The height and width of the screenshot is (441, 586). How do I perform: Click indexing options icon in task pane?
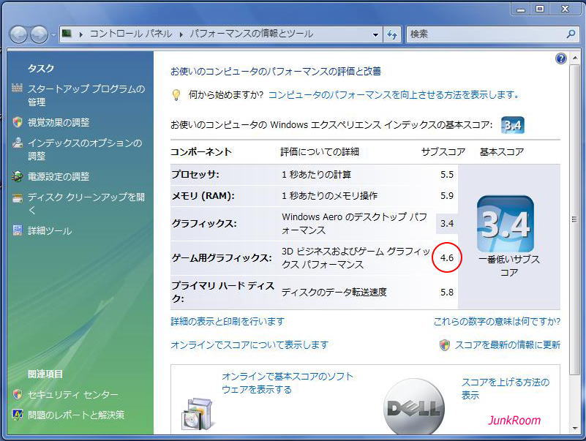17,143
